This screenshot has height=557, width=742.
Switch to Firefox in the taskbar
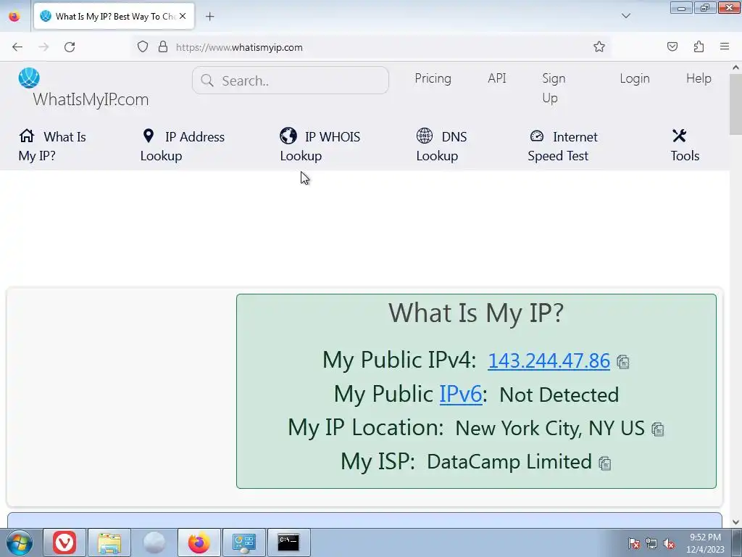199,542
